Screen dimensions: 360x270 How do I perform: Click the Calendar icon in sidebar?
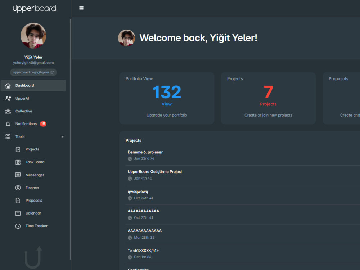tap(18, 213)
